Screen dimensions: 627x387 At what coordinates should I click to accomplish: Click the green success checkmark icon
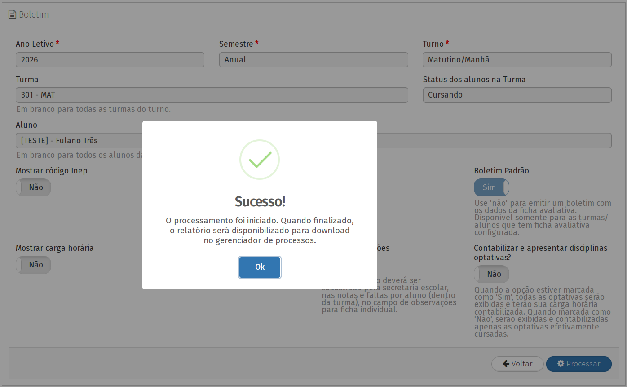coord(260,160)
